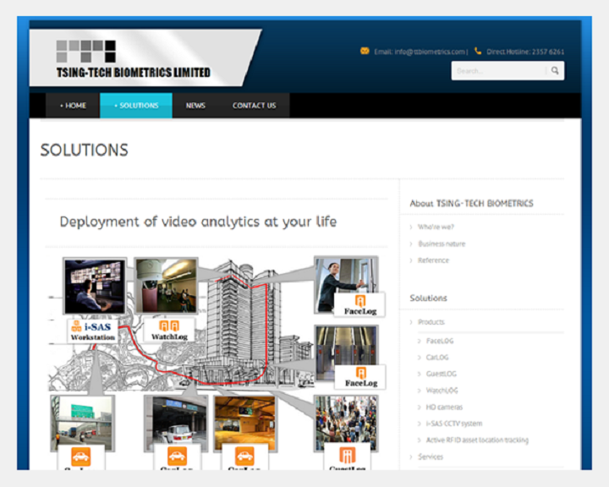
Task: Open the Home menu item
Action: coord(73,105)
